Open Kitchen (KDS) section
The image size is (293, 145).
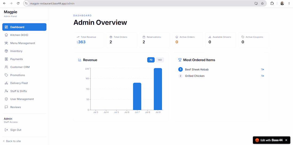(x=24, y=35)
